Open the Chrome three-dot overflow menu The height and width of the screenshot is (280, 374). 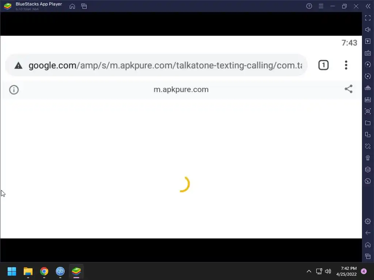click(x=346, y=65)
